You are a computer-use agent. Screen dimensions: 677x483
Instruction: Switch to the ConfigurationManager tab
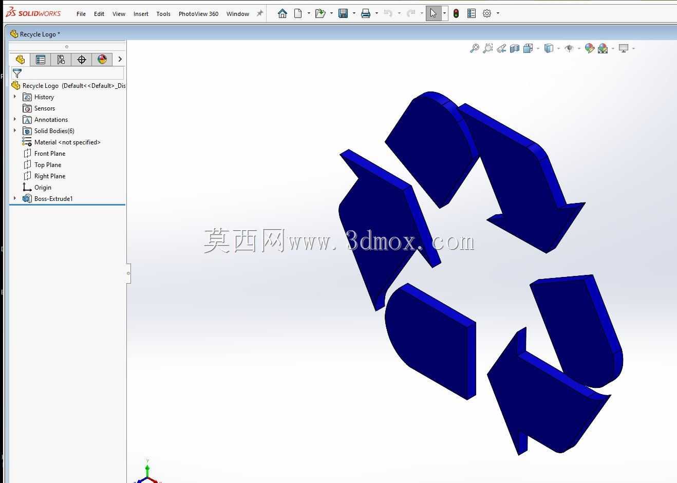tap(61, 60)
